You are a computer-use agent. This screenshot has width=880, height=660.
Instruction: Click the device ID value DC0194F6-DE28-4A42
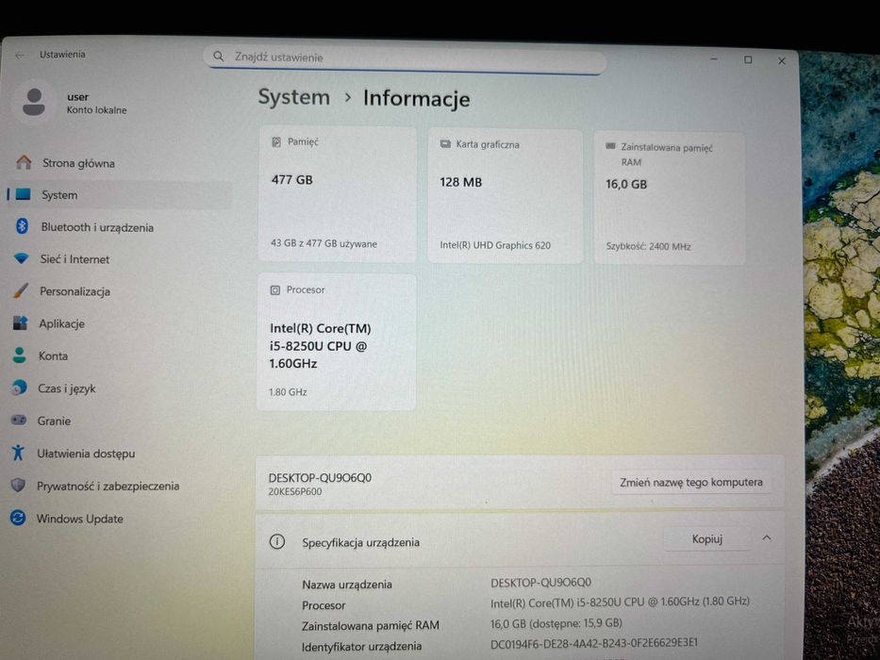pos(594,644)
